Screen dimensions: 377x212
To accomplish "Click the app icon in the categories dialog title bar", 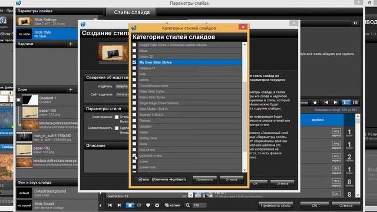I will point(134,28).
